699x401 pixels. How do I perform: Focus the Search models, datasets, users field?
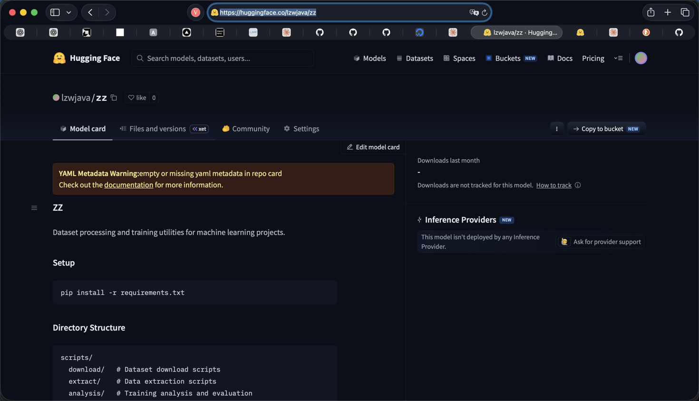tap(223, 58)
